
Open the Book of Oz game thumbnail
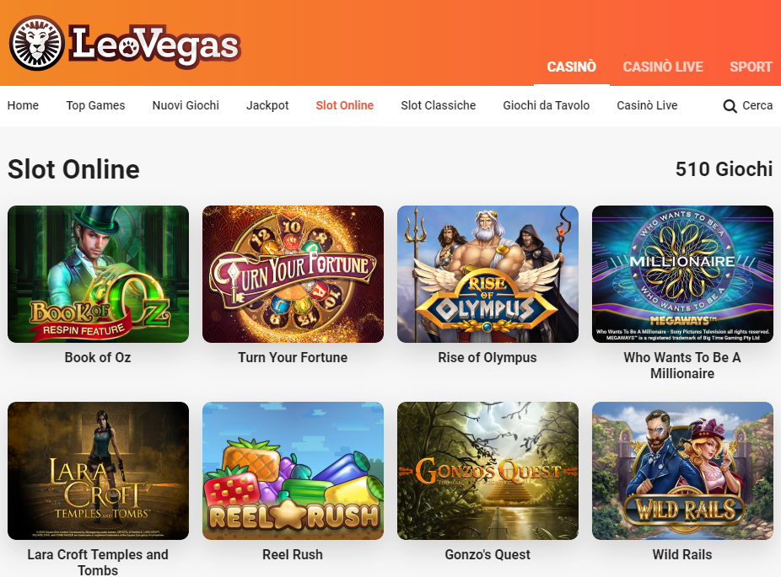(98, 274)
